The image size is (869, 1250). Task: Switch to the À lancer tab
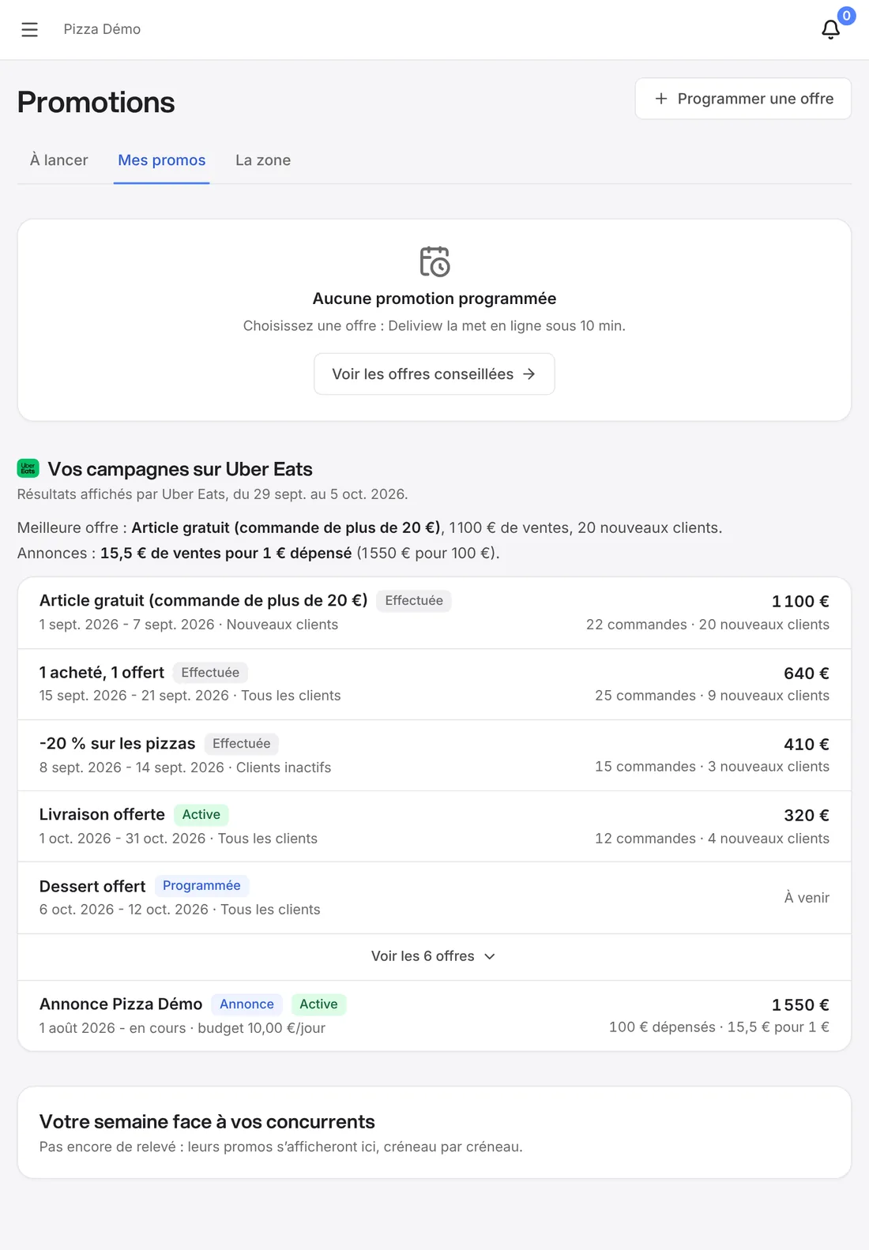pyautogui.click(x=59, y=160)
